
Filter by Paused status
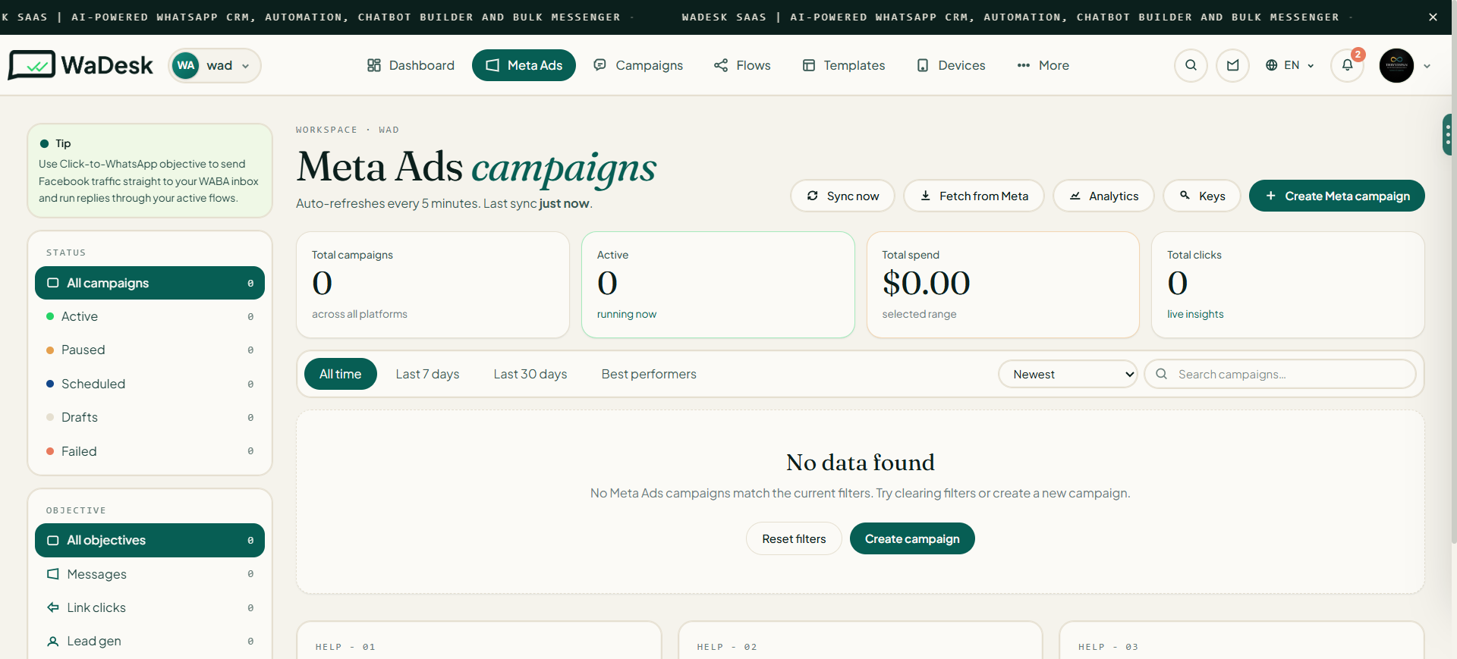click(x=149, y=350)
